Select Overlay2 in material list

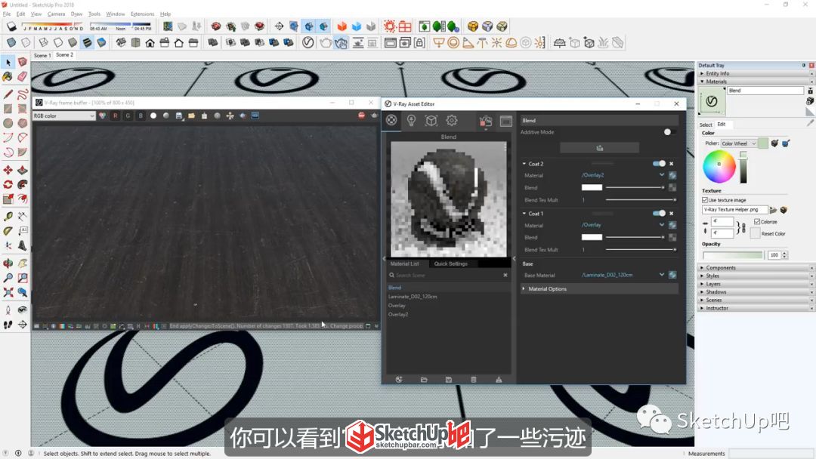pos(398,315)
